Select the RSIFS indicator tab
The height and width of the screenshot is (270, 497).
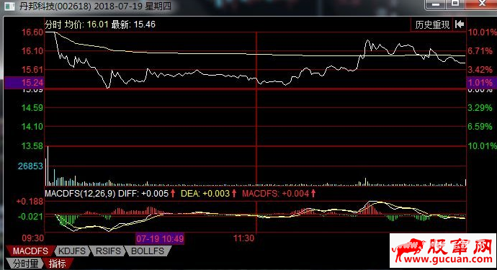[x=108, y=251]
